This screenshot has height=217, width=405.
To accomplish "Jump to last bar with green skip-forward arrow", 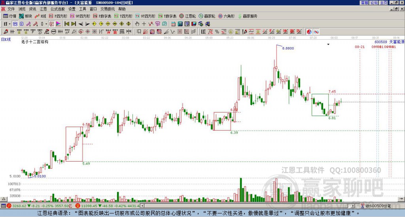I will pyautogui.click(x=74, y=24).
